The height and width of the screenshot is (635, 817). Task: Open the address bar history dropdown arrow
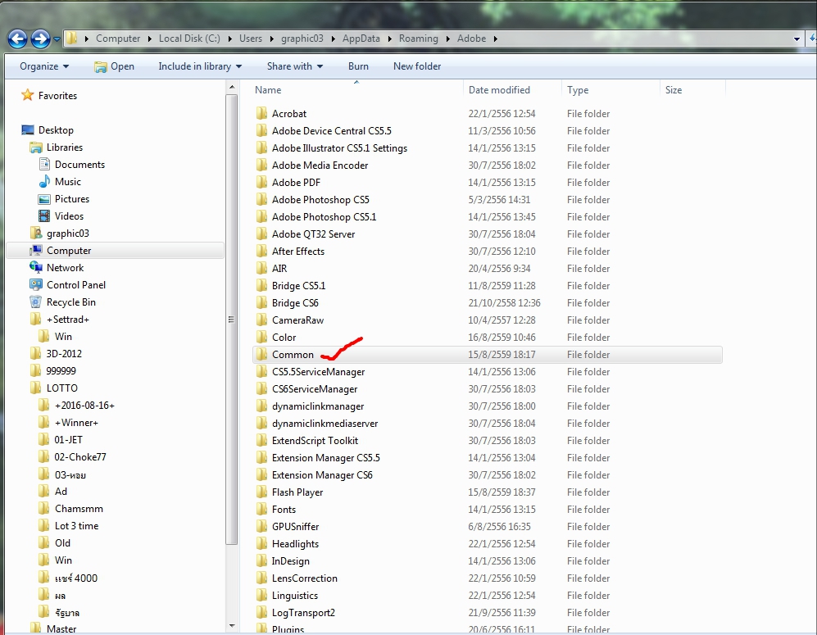(797, 39)
